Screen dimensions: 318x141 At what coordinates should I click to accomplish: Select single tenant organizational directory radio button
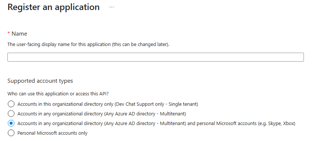[11, 104]
